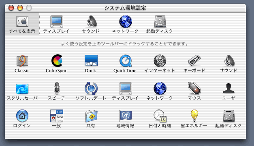Open the マウス preferences icon
The width and height of the screenshot is (254, 146).
[x=194, y=88]
